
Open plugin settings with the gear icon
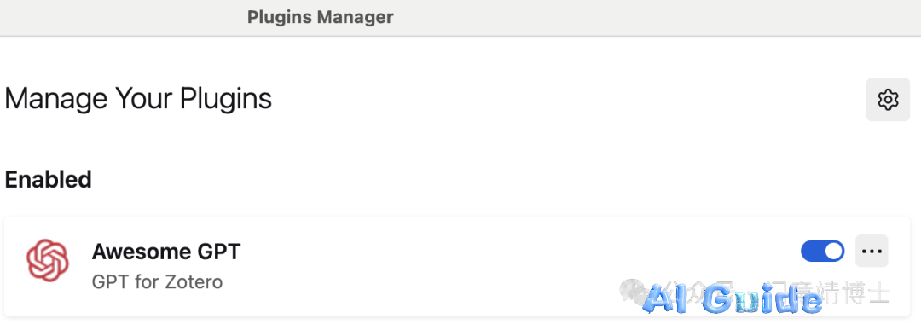click(x=888, y=100)
